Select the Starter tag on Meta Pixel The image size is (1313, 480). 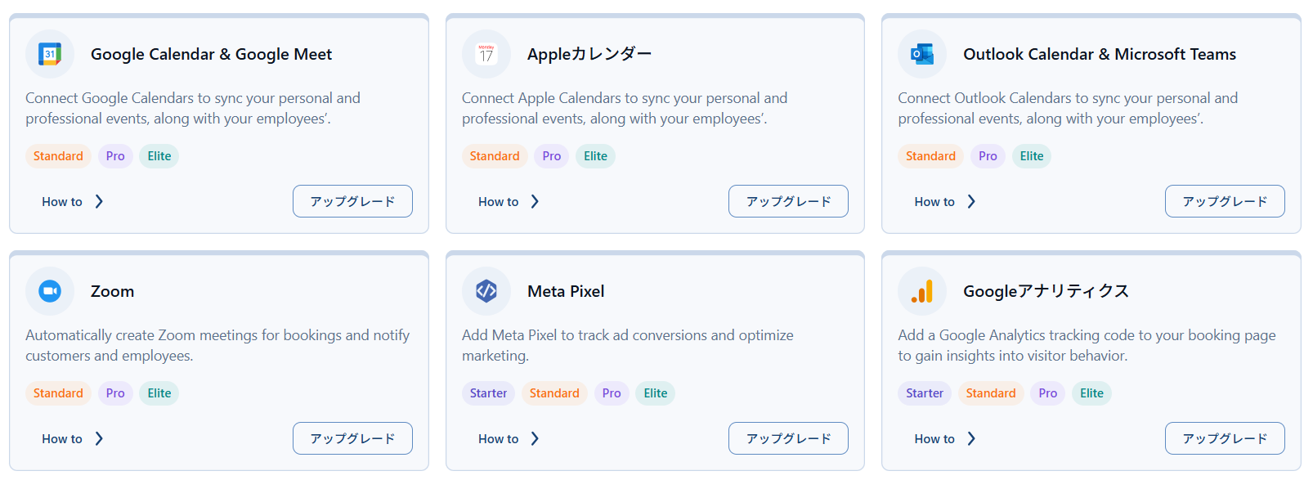(x=488, y=393)
